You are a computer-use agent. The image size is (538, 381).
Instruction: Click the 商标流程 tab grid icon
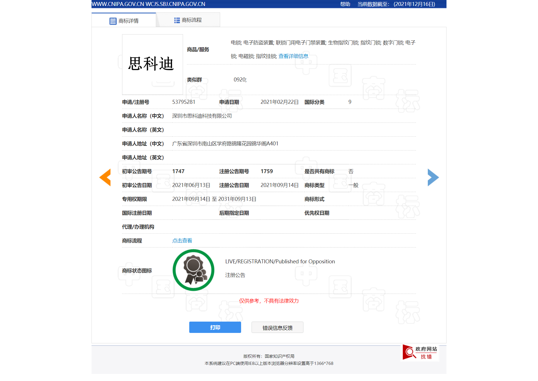[x=177, y=20]
